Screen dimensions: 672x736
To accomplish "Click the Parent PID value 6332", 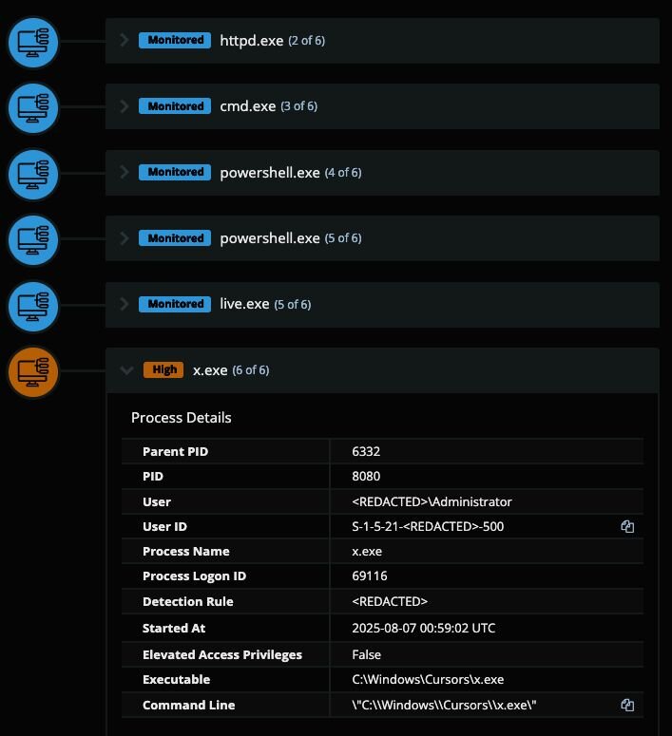I will point(366,451).
